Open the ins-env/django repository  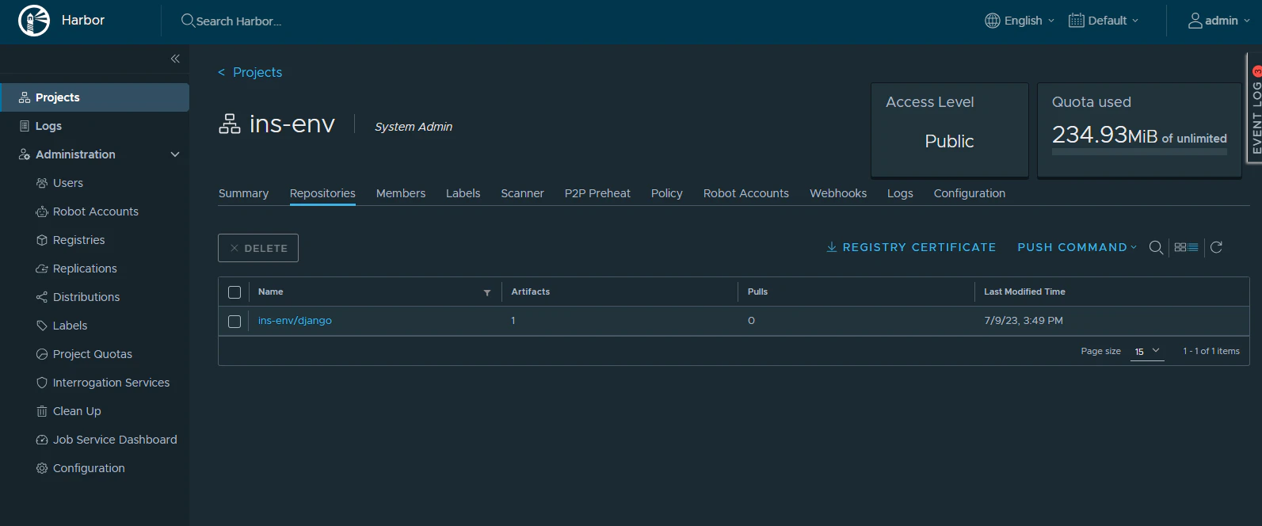[x=295, y=321]
